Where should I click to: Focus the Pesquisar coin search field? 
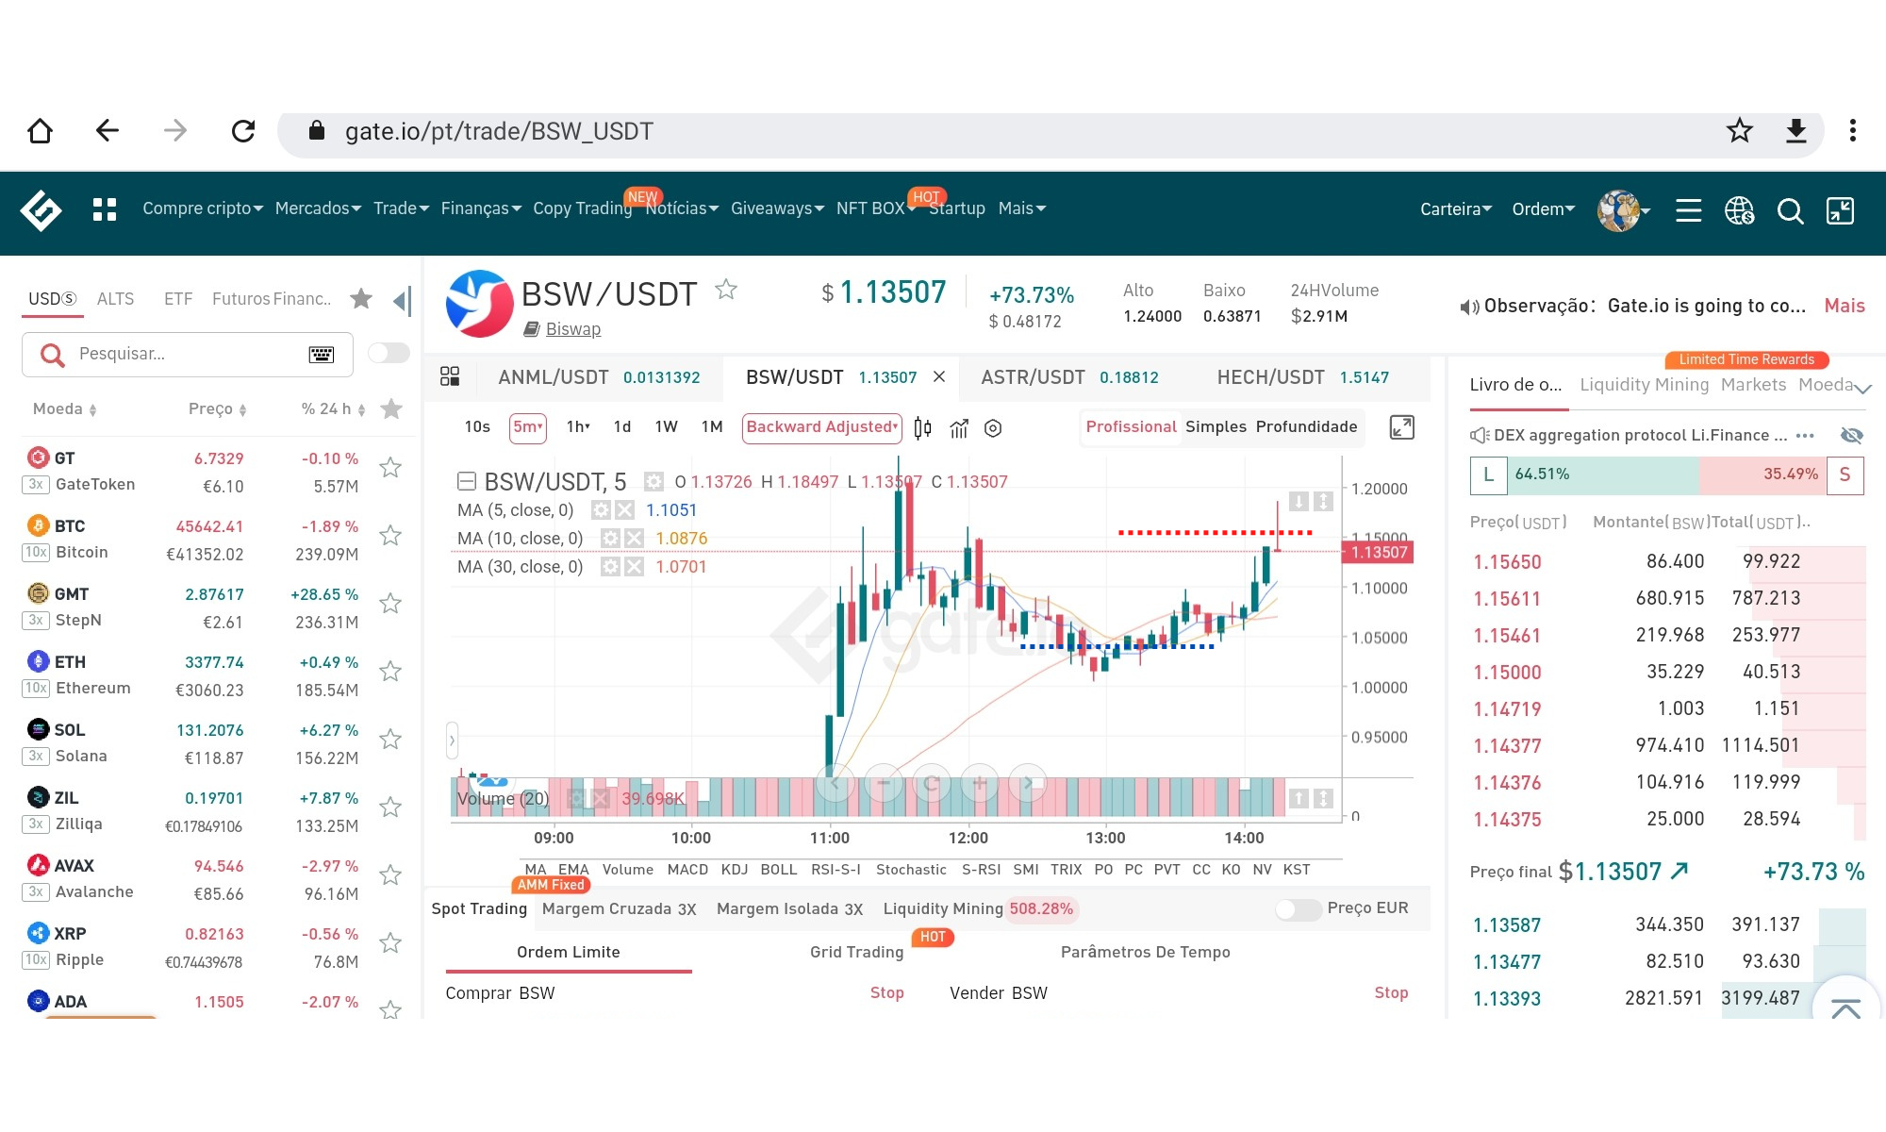(188, 354)
